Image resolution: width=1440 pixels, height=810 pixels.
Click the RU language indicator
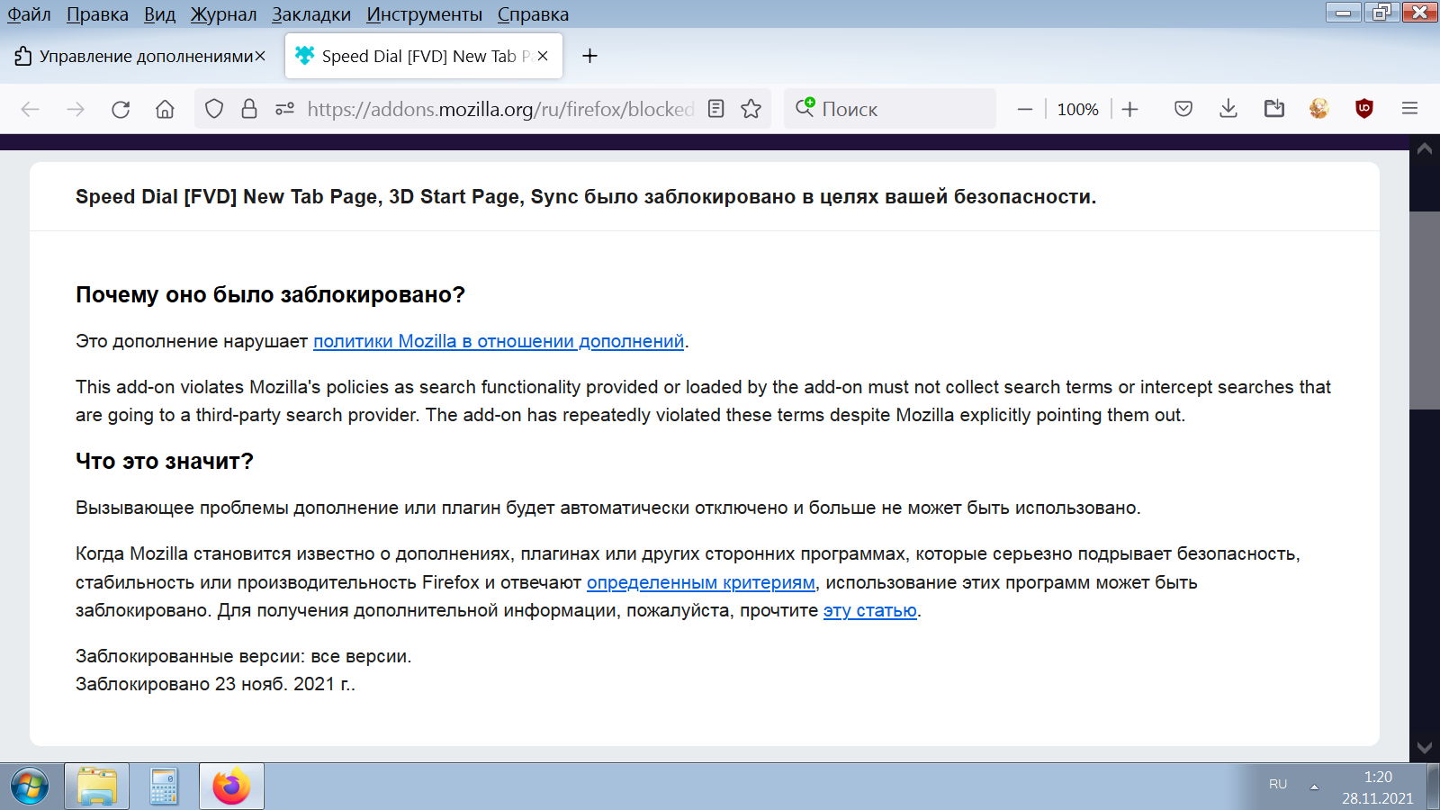coord(1278,784)
